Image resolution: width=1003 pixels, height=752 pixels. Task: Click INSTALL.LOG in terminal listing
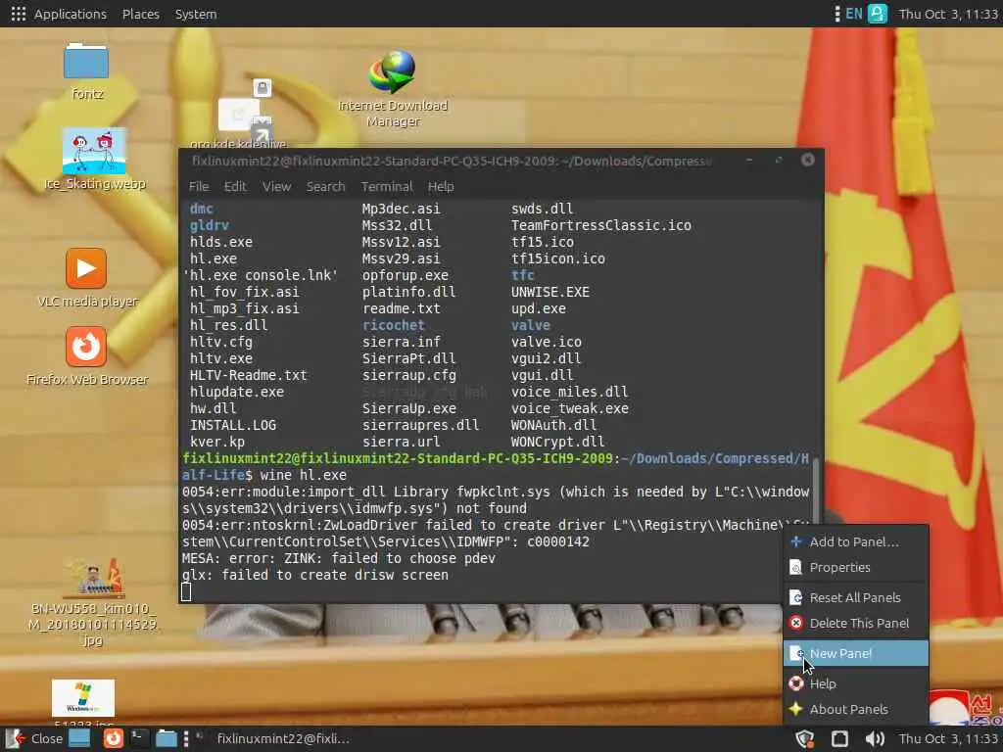point(233,425)
